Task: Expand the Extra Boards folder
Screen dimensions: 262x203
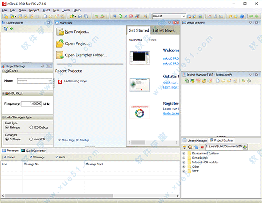Action: point(183,158)
